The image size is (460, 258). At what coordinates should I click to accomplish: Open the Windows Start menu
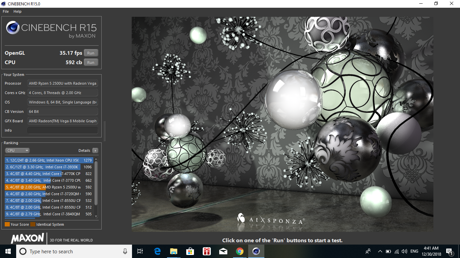tap(8, 251)
